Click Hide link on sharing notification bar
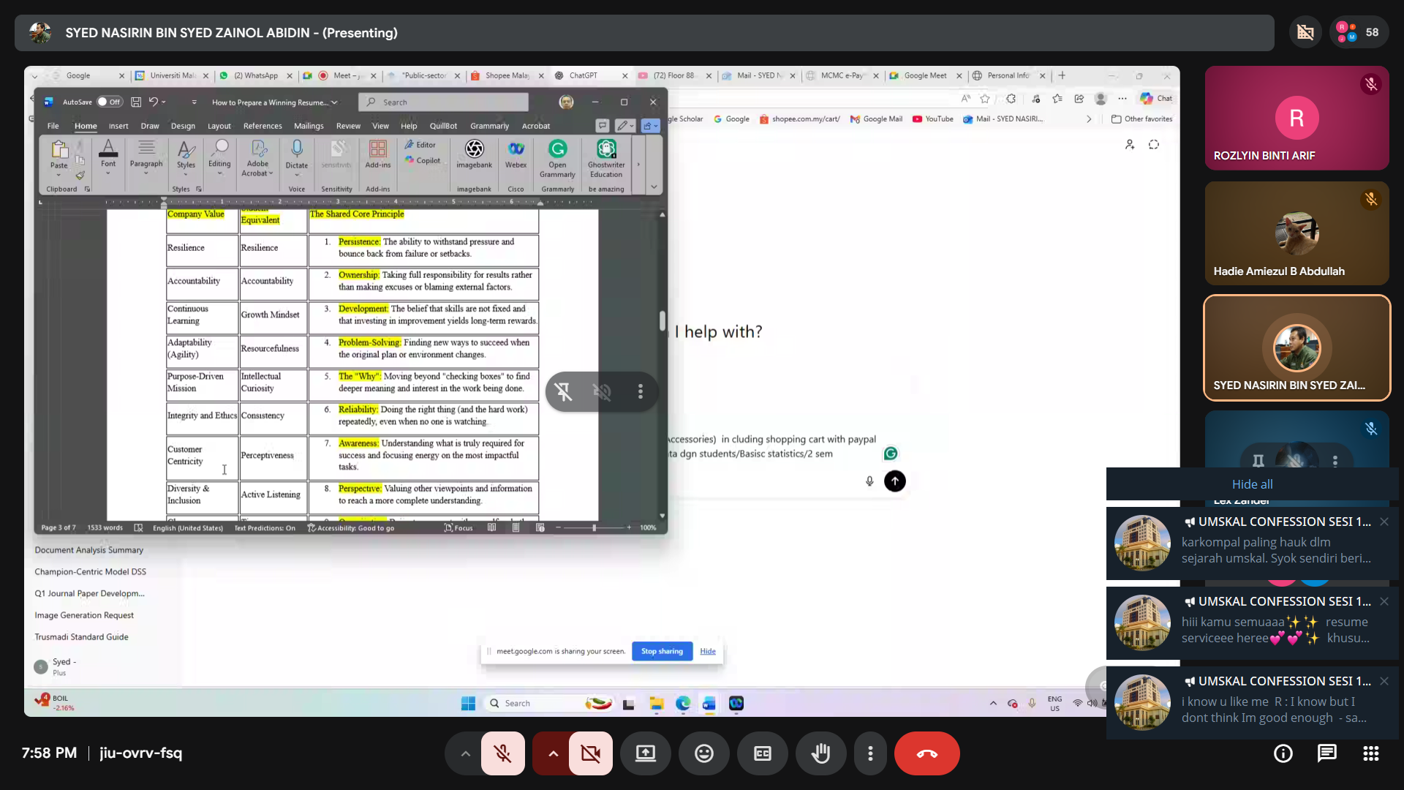Image resolution: width=1404 pixels, height=790 pixels. pyautogui.click(x=708, y=651)
